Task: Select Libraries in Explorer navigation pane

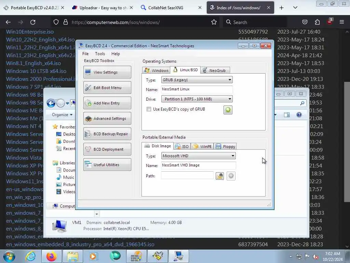Action: (x=64, y=163)
